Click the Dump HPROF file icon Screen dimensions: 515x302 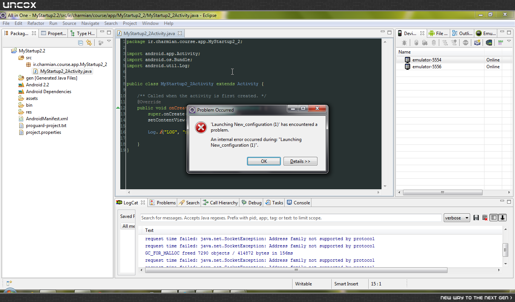pos(425,43)
